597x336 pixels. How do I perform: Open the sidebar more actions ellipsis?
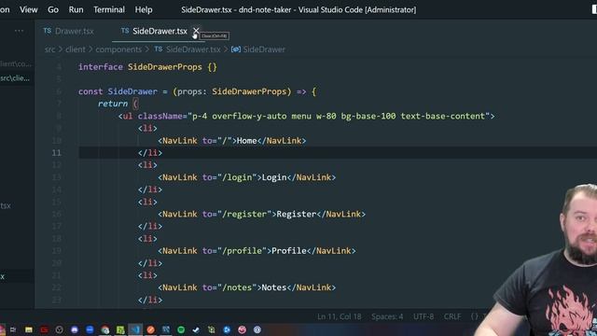pos(19,31)
